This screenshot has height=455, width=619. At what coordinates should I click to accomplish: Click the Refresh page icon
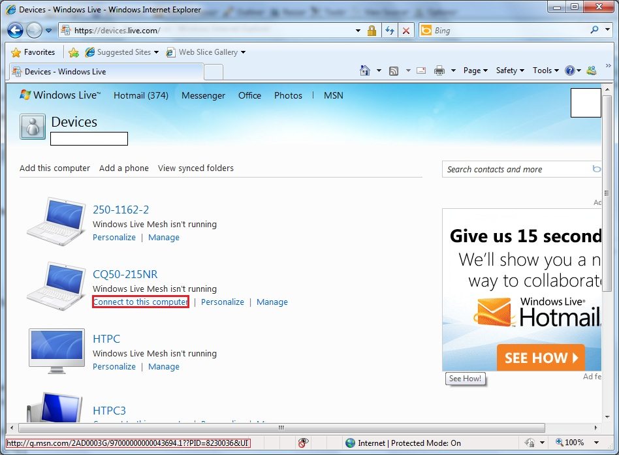(390, 31)
